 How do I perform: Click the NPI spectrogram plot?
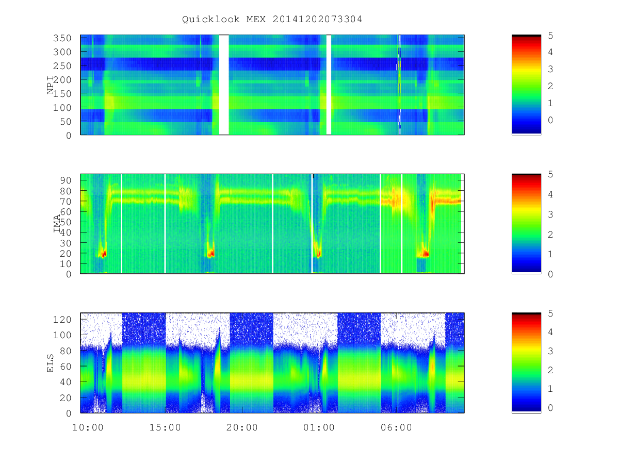(x=272, y=85)
